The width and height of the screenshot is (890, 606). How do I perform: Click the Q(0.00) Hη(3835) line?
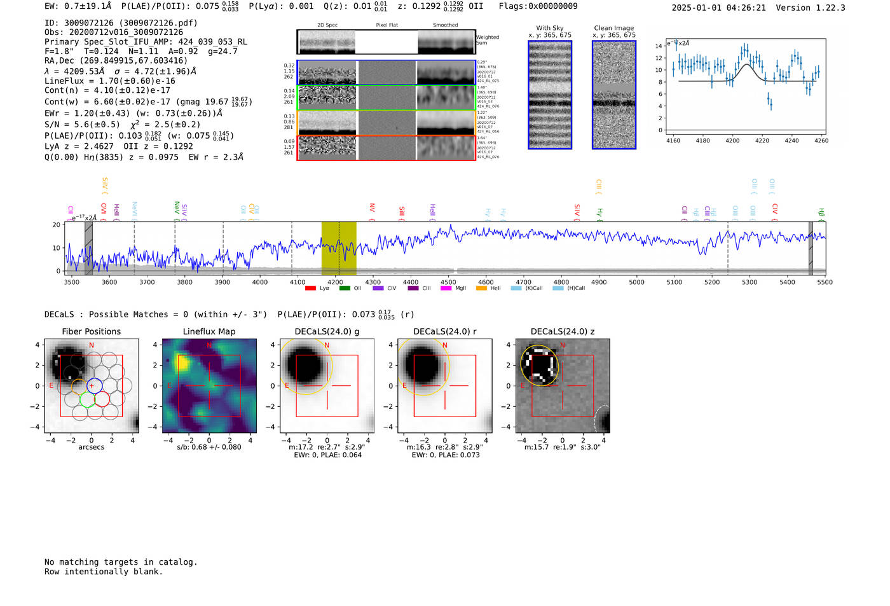[144, 157]
